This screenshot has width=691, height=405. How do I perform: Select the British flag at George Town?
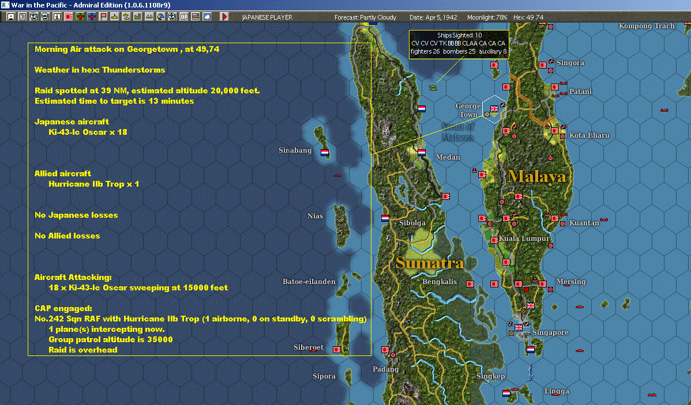494,109
